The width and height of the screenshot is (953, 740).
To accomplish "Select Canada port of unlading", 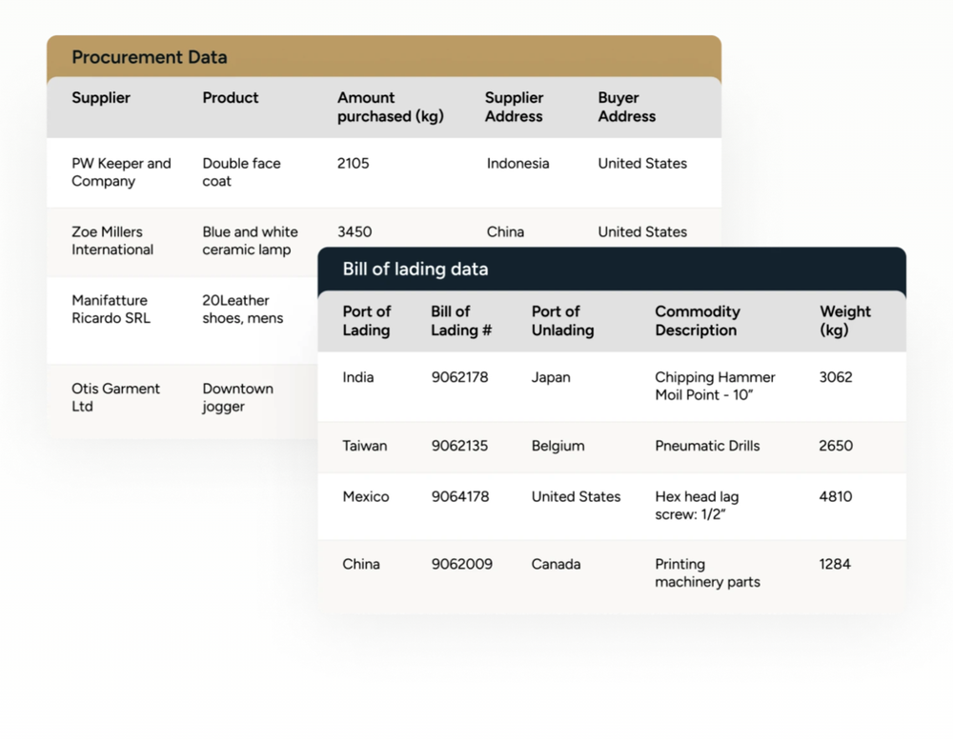I will pyautogui.click(x=557, y=565).
